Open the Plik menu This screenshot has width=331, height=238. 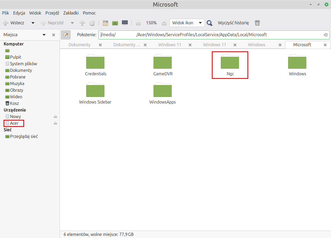(x=6, y=13)
